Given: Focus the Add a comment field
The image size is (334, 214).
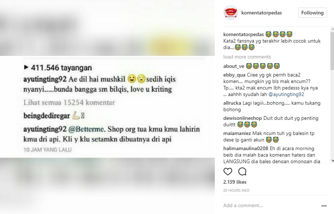Looking at the screenshot, I should click(x=270, y=205).
